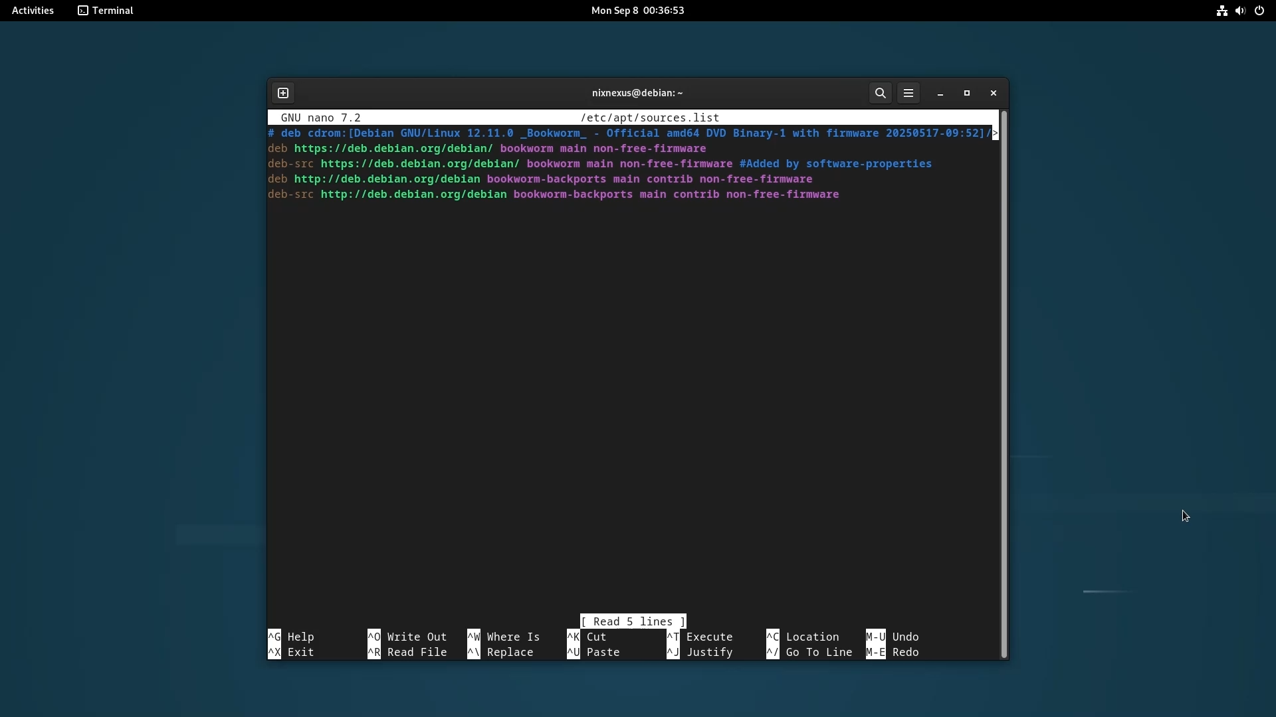Click the terminal vertical scrollbar
1276x717 pixels.
[x=1004, y=384]
